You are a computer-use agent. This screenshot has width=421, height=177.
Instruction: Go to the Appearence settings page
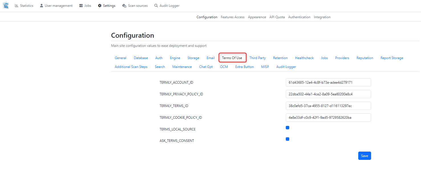[257, 17]
